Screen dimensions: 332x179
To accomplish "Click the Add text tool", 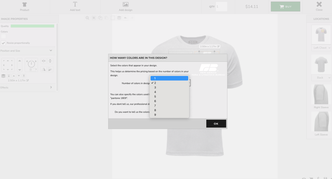I will point(75,6).
